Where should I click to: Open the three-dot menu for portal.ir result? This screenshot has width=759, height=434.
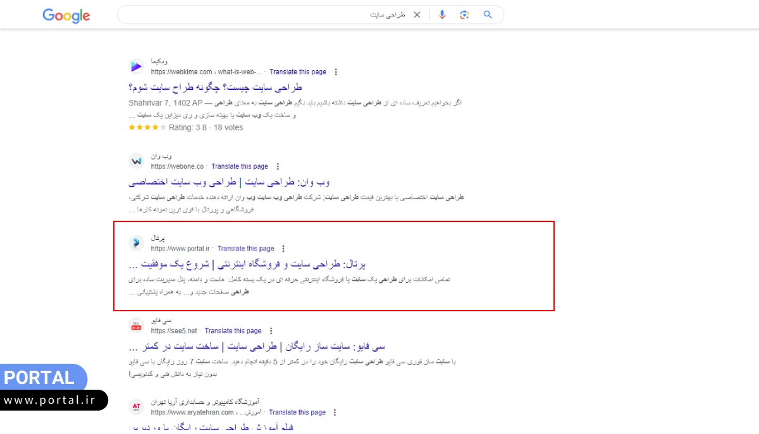(283, 248)
